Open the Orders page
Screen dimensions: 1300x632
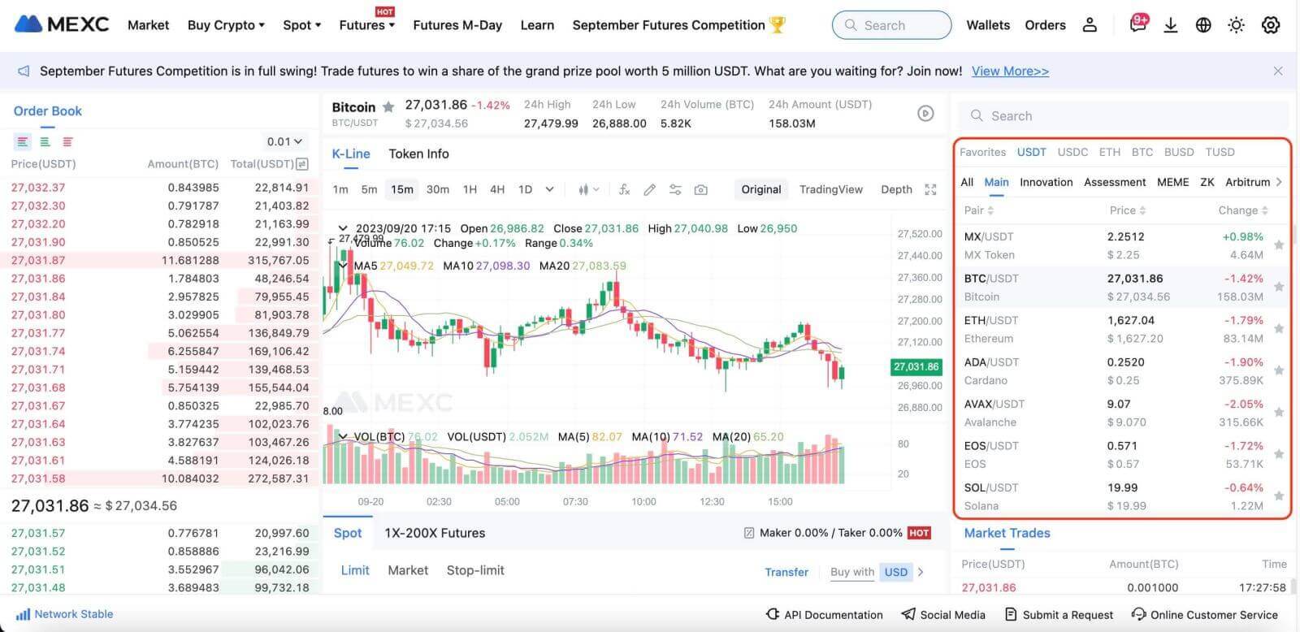[x=1045, y=25]
